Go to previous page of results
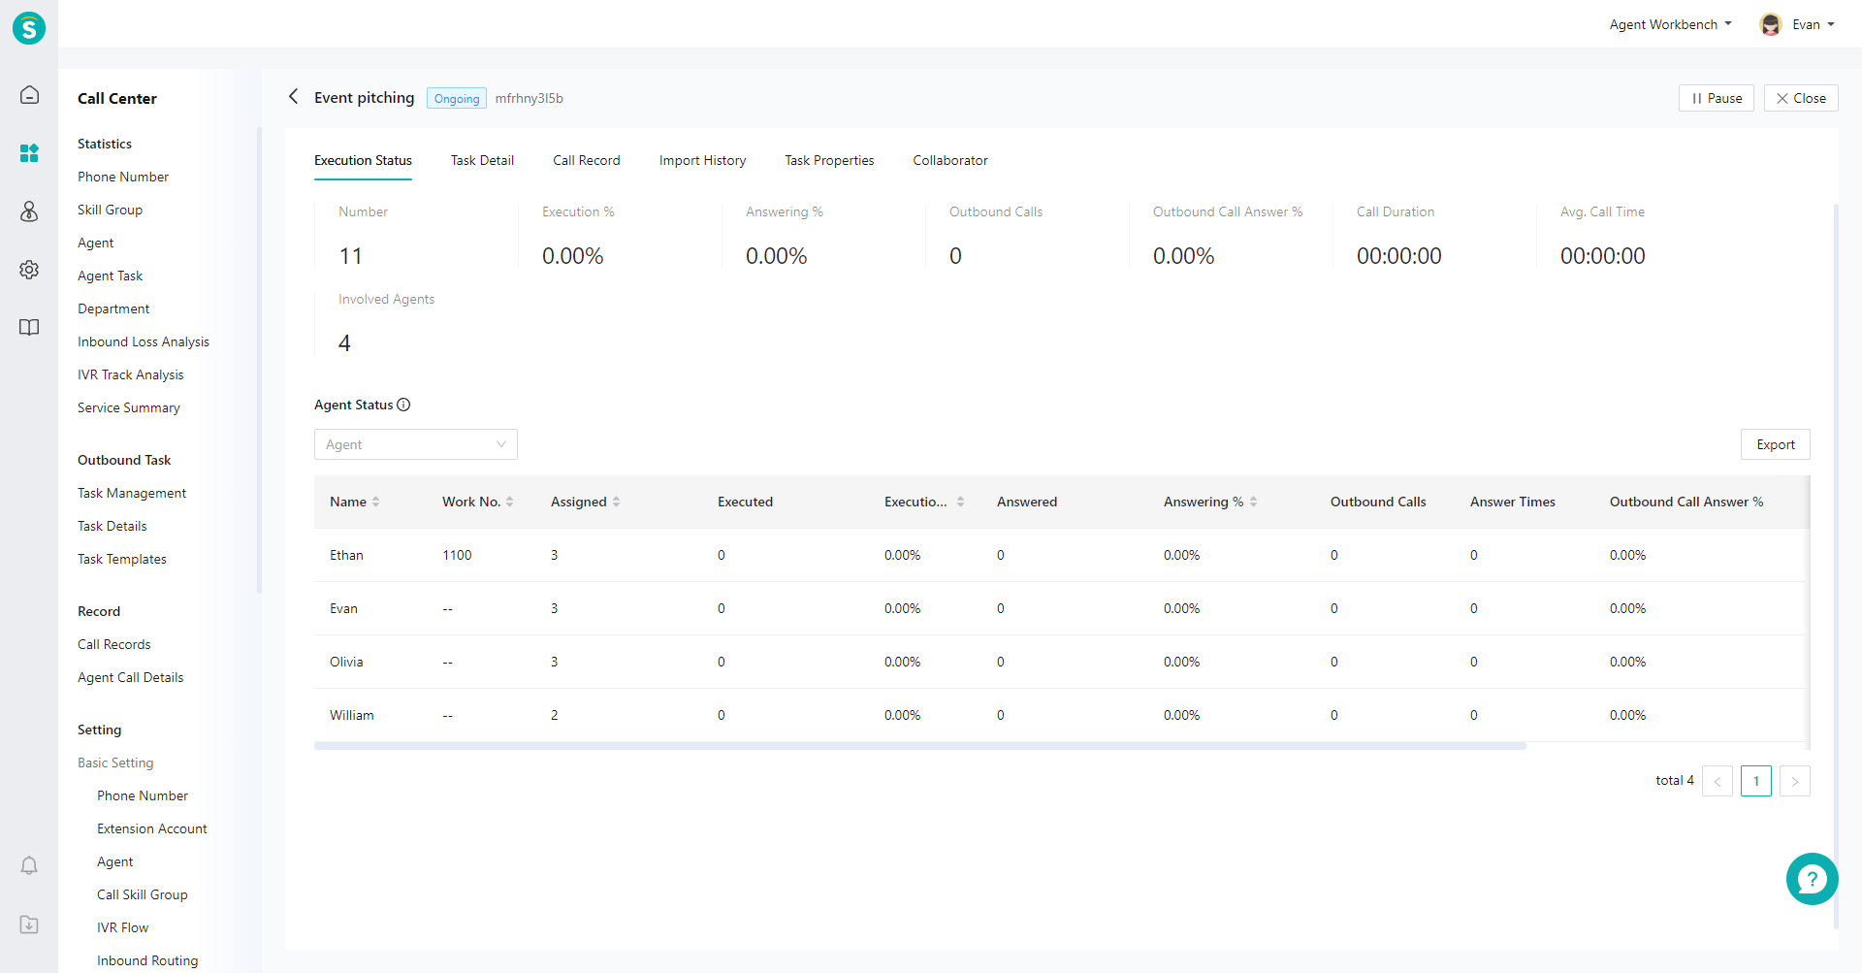 (1718, 781)
